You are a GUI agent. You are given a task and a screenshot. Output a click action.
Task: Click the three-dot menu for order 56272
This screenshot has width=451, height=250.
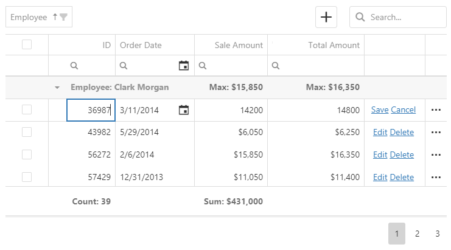click(x=436, y=155)
